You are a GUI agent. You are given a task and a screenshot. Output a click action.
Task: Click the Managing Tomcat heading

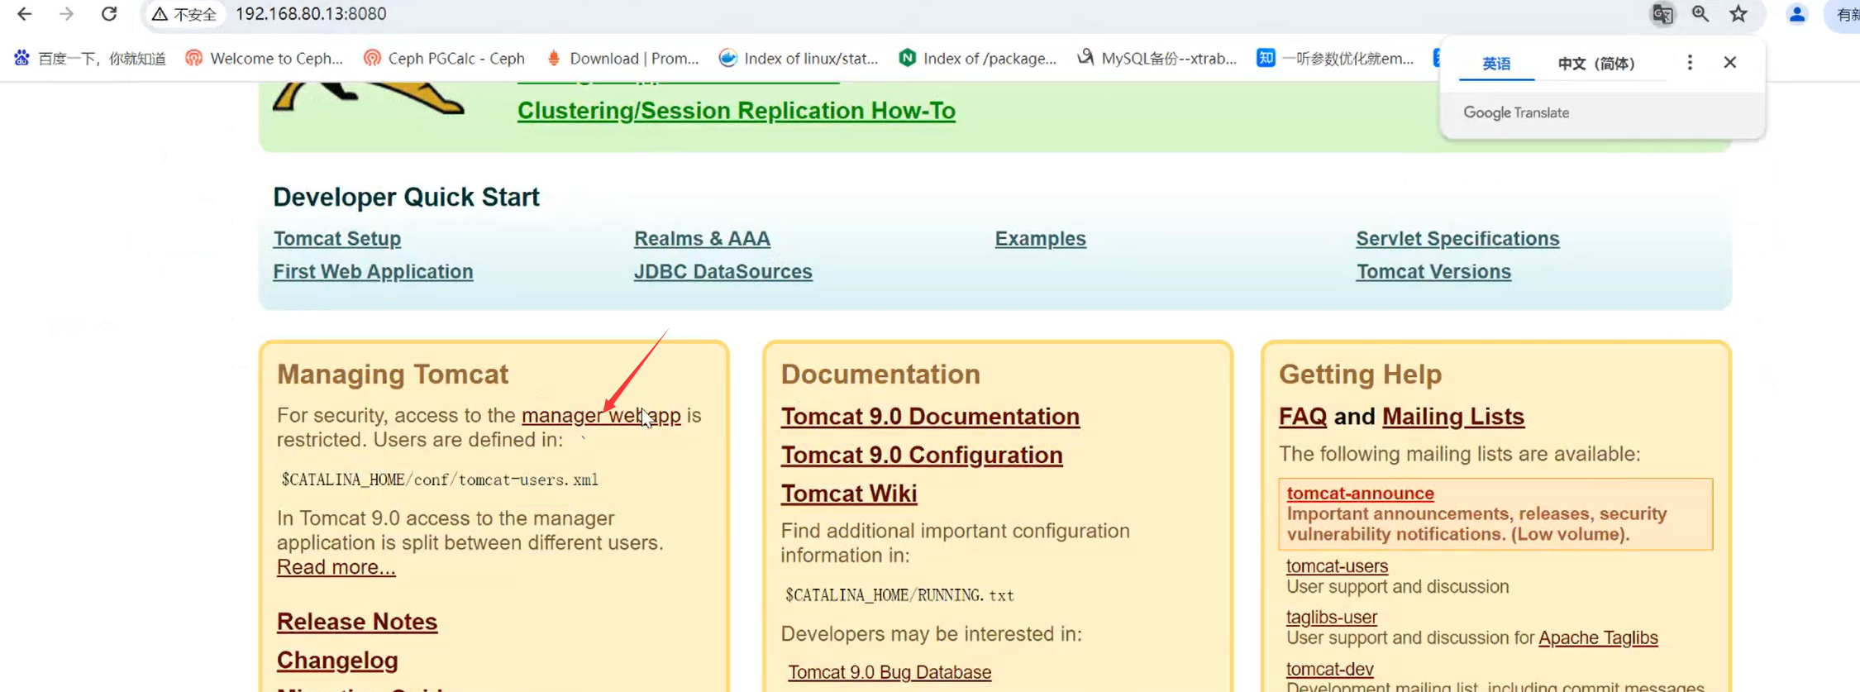393,375
